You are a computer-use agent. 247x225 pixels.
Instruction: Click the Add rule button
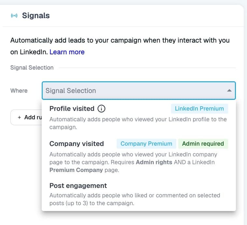[26, 117]
